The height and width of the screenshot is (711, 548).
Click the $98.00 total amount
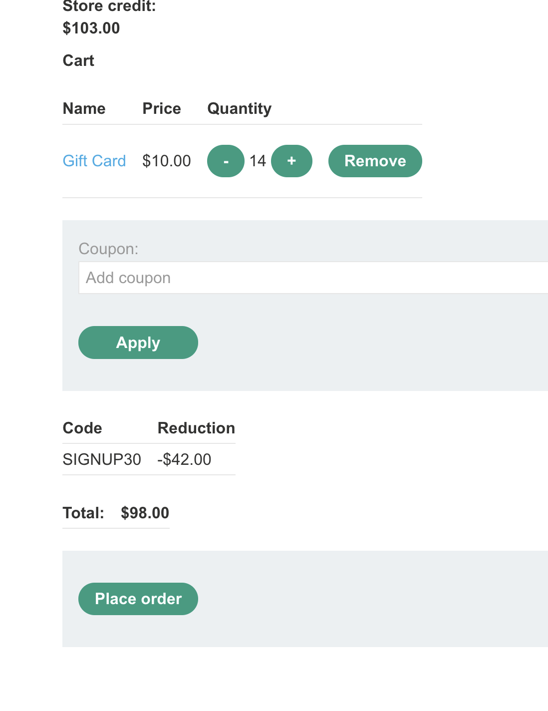click(145, 513)
